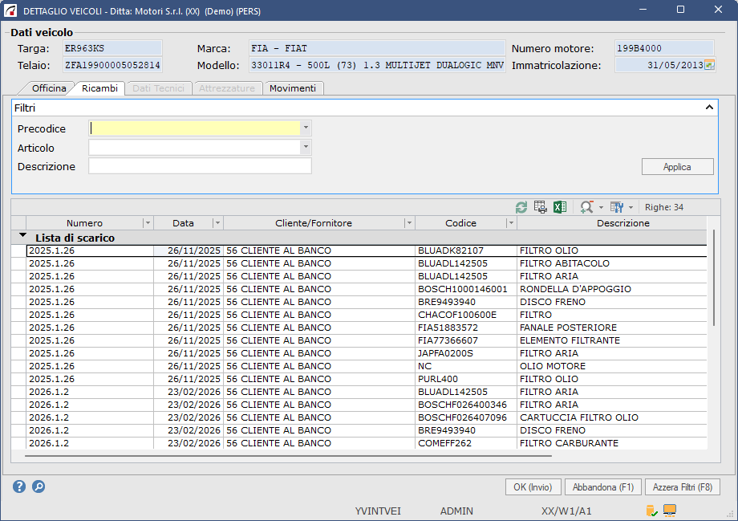Viewport: 738px width, 521px height.
Task: Click the grid column settings icon
Action: (616, 207)
